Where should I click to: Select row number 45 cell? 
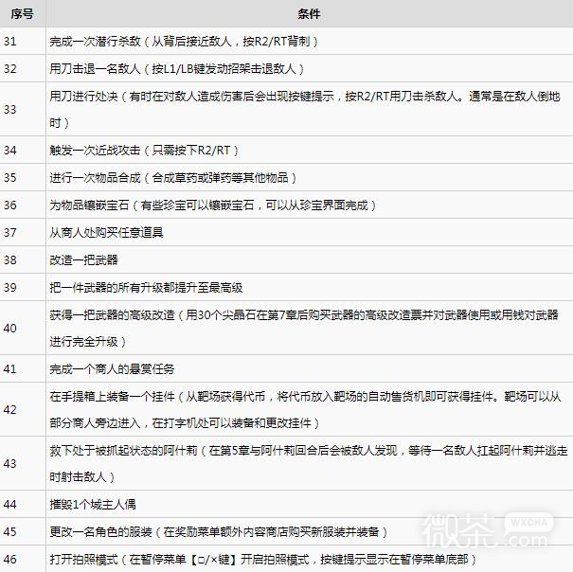(x=23, y=531)
